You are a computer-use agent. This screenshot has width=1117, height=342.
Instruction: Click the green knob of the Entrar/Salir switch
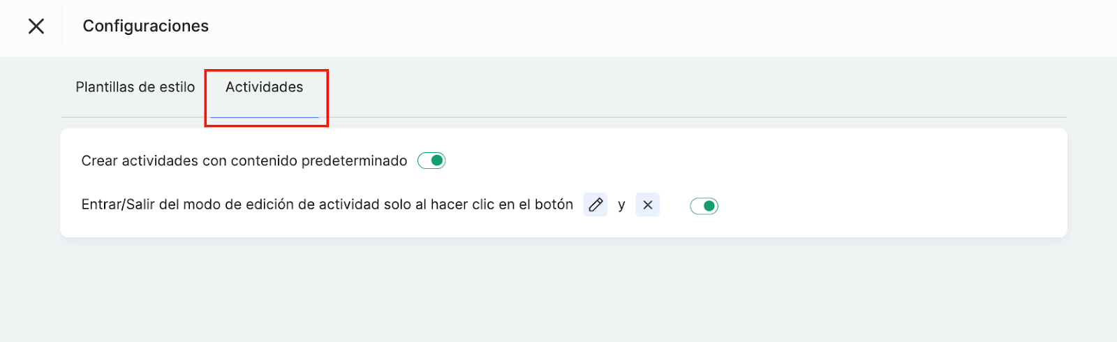click(x=709, y=206)
